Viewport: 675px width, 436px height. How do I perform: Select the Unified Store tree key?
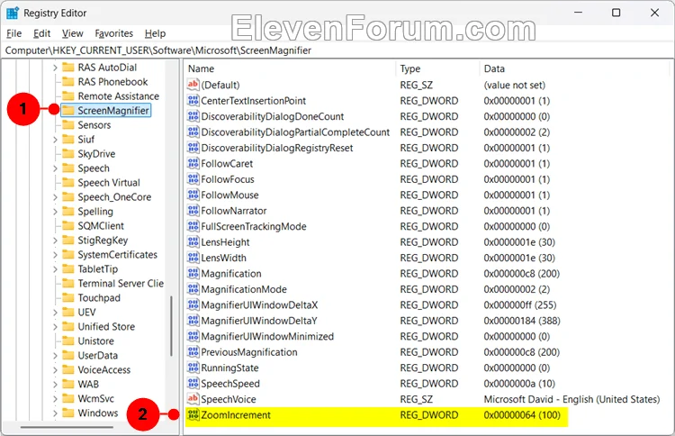tap(106, 327)
